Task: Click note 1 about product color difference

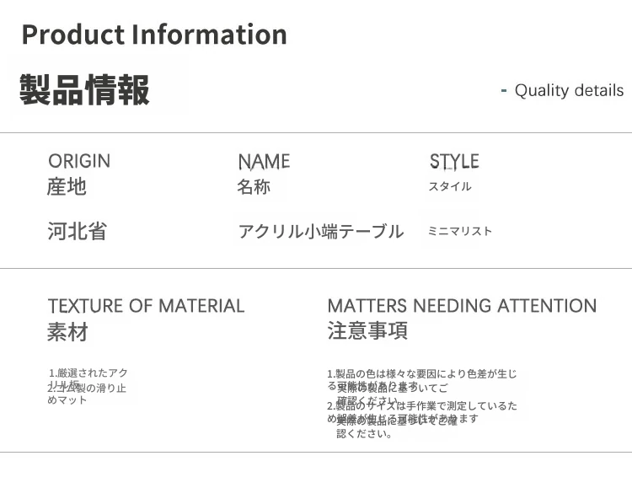Action: coord(422,373)
